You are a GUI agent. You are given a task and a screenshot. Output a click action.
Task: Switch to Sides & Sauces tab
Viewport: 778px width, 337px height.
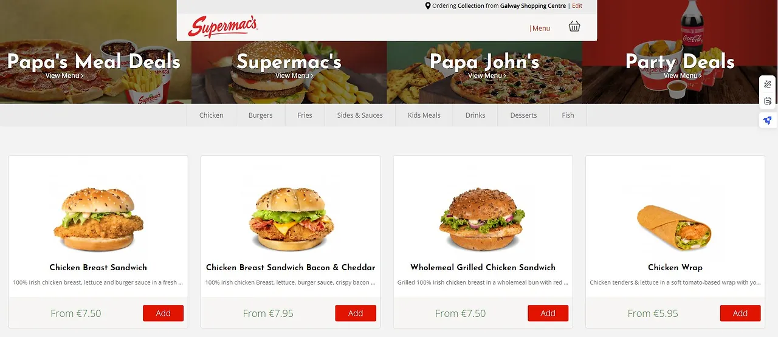pos(360,115)
